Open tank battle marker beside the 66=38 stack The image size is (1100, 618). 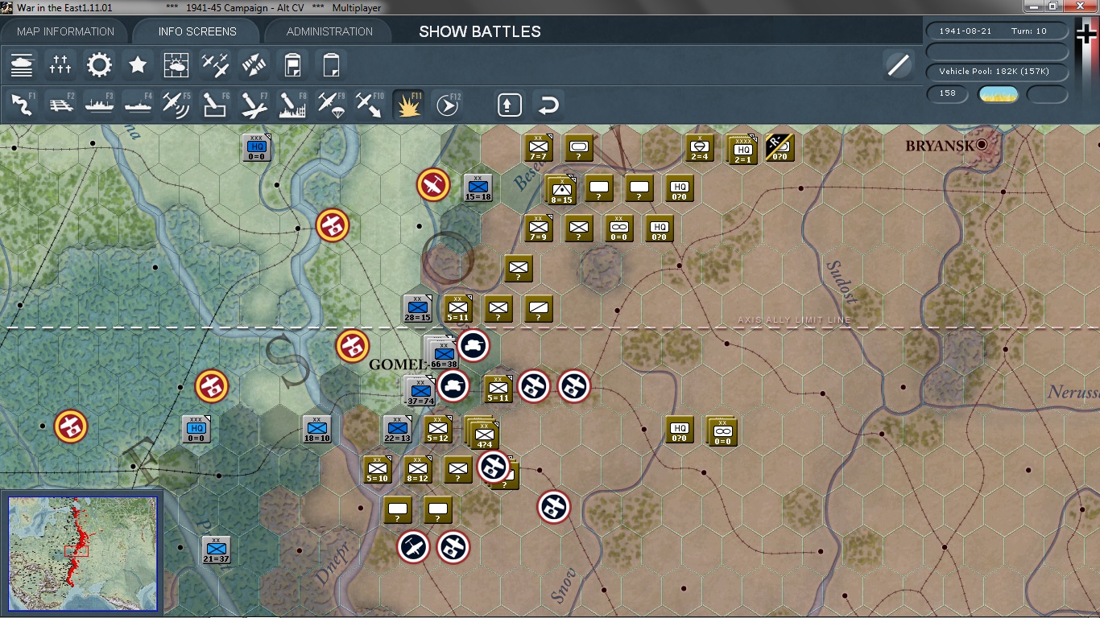click(x=473, y=346)
